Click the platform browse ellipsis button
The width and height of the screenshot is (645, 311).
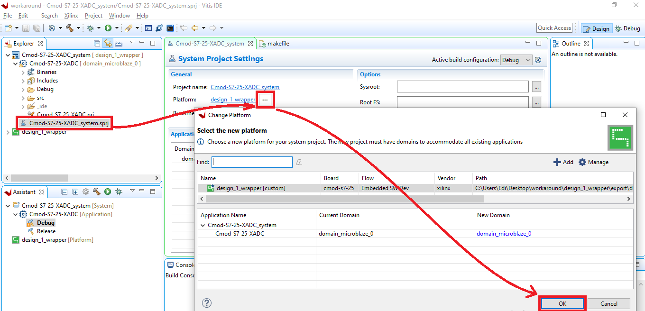265,100
